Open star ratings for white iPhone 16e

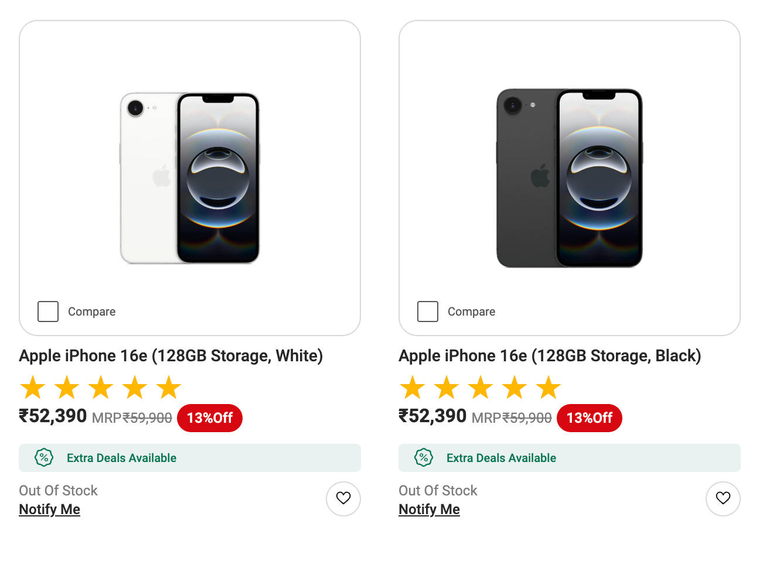click(101, 388)
